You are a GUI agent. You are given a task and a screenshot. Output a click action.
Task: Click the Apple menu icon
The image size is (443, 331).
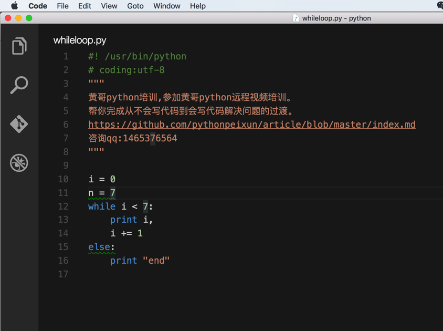(14, 6)
